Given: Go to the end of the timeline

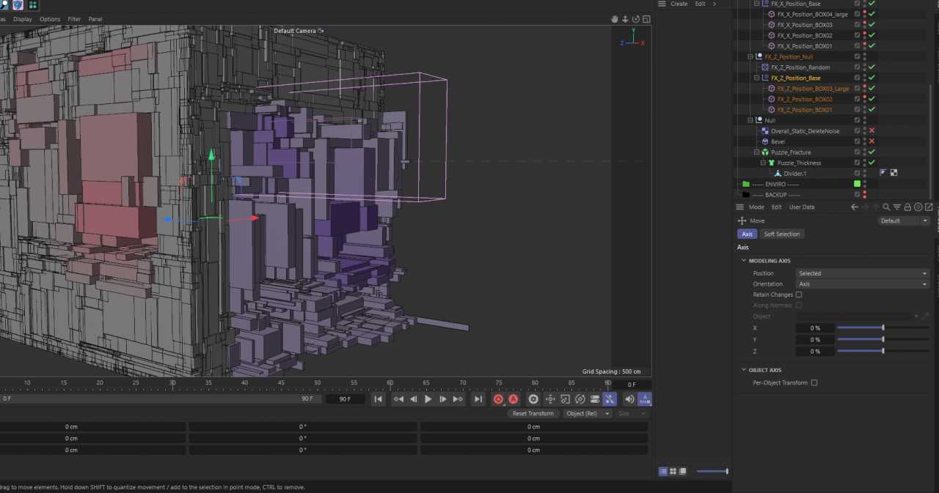Looking at the screenshot, I should coord(478,399).
